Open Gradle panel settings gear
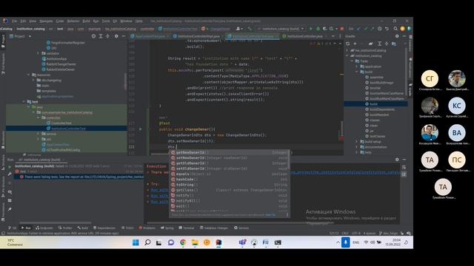This screenshot has width=474, height=266. pos(397,36)
